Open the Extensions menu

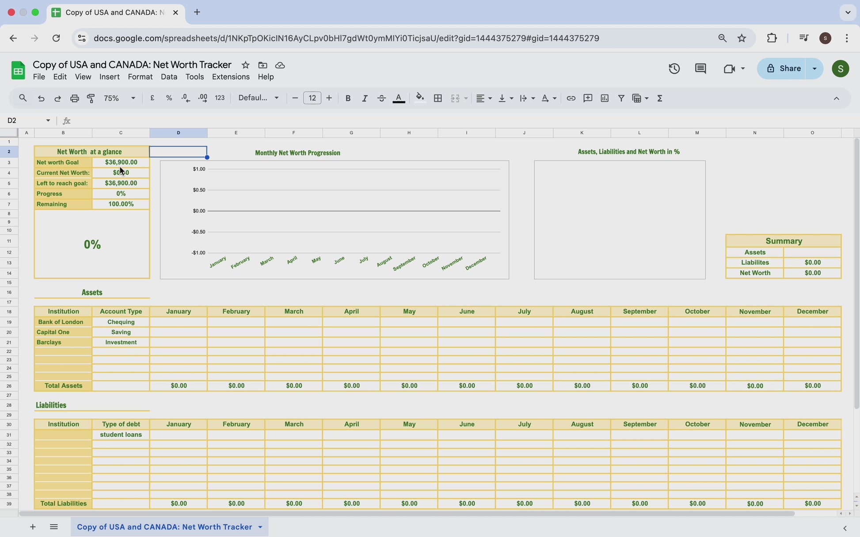click(x=231, y=77)
